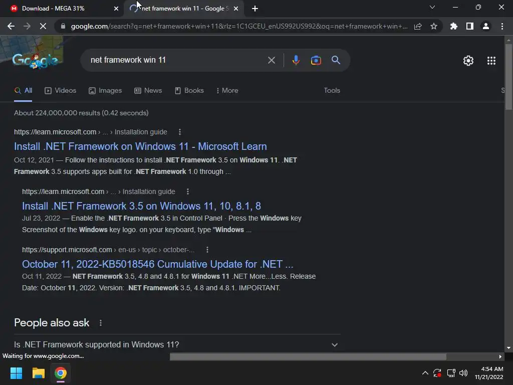Screen dimensions: 513x385
Task: Click the scroll down arrow
Action: pos(508,348)
